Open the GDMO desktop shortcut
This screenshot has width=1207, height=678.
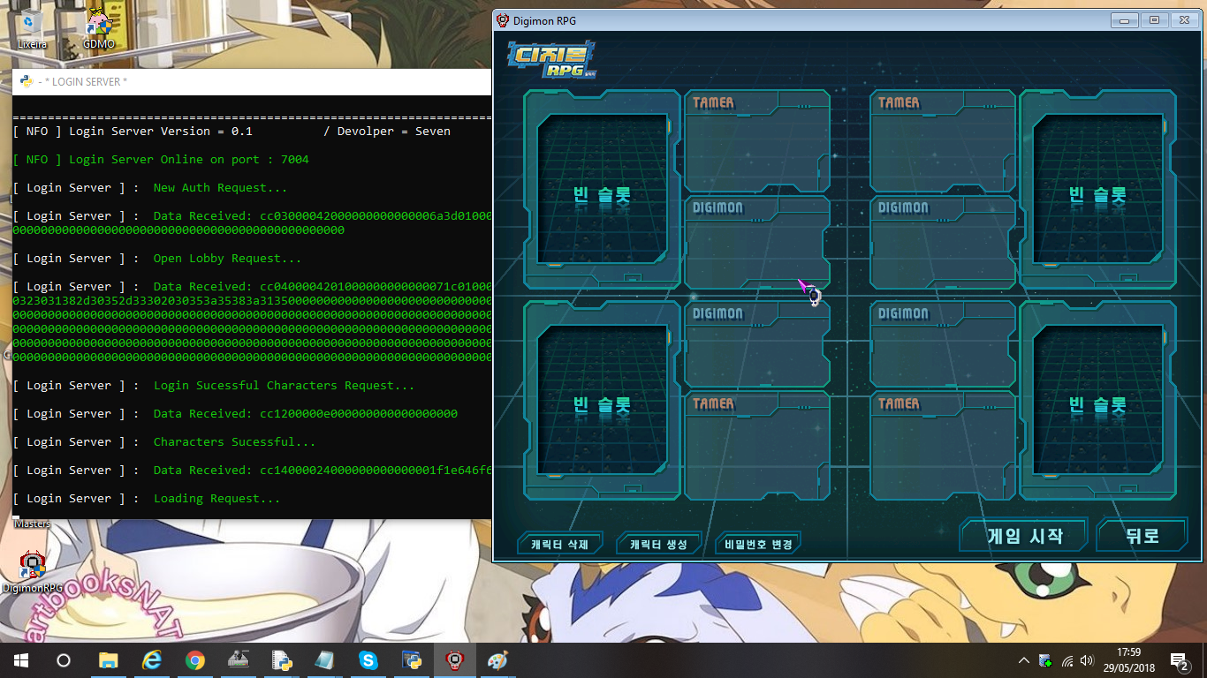tap(99, 28)
